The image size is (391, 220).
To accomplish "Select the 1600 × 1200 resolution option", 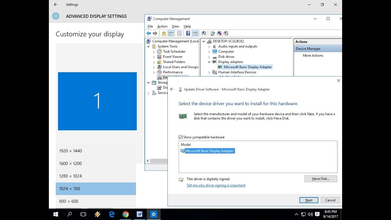I will pos(96,163).
